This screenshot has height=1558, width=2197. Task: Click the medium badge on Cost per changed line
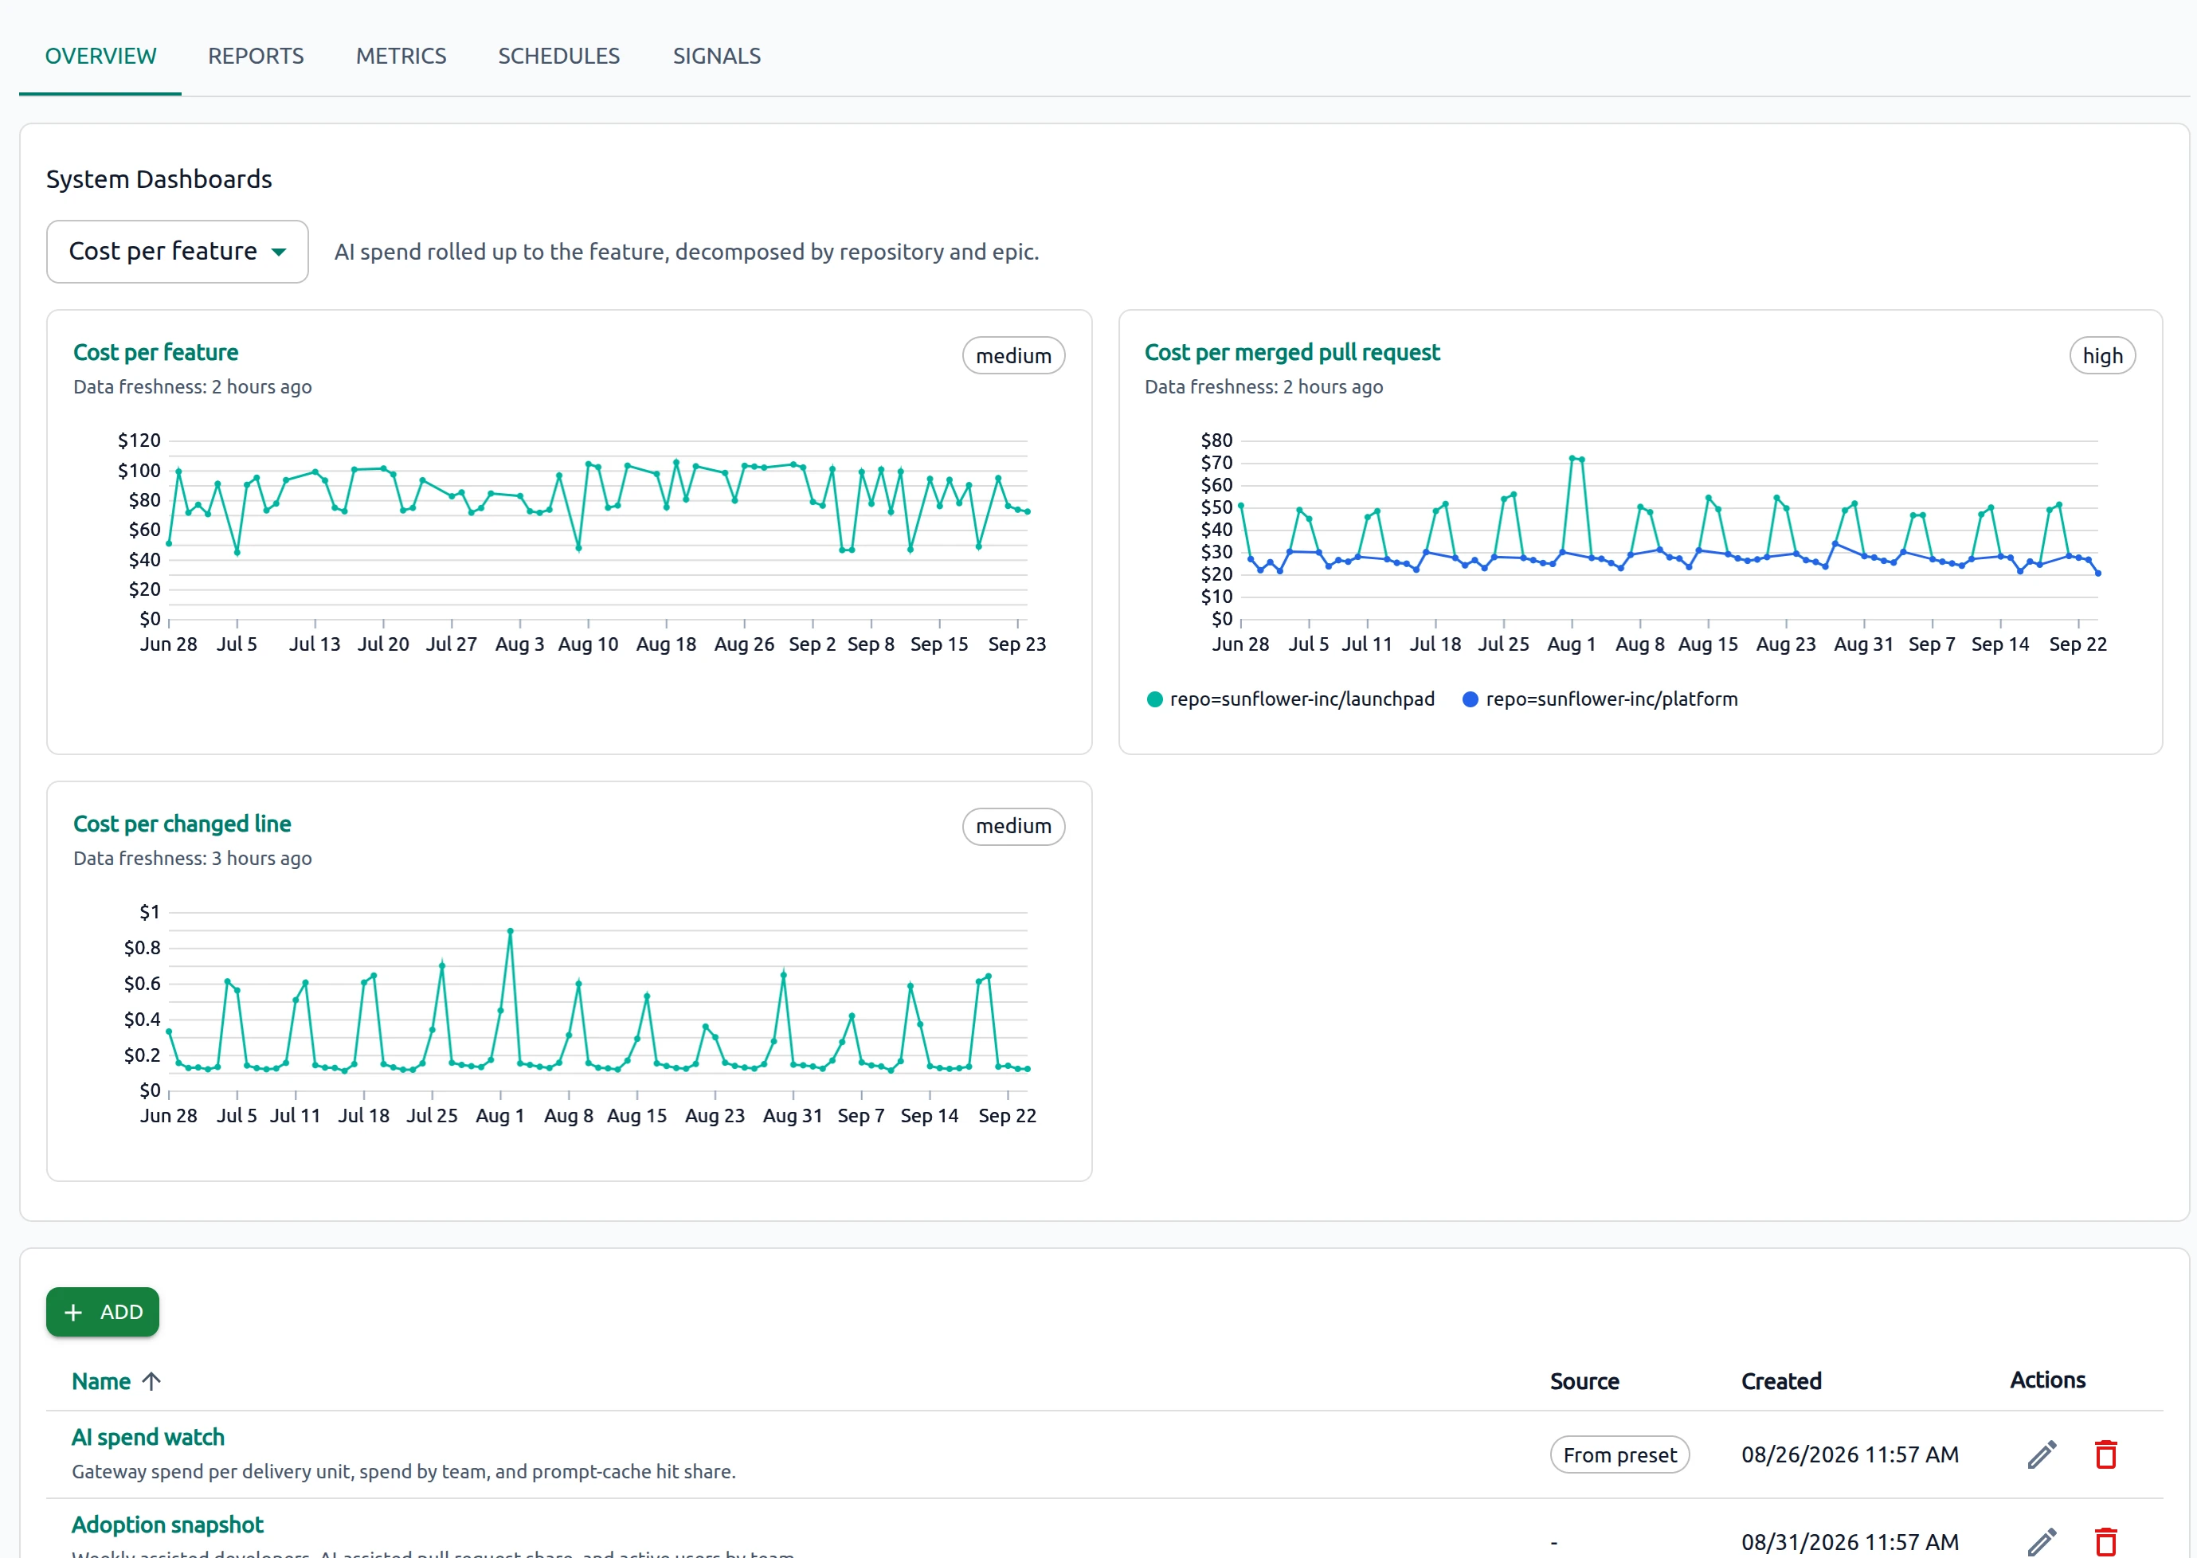click(1013, 827)
